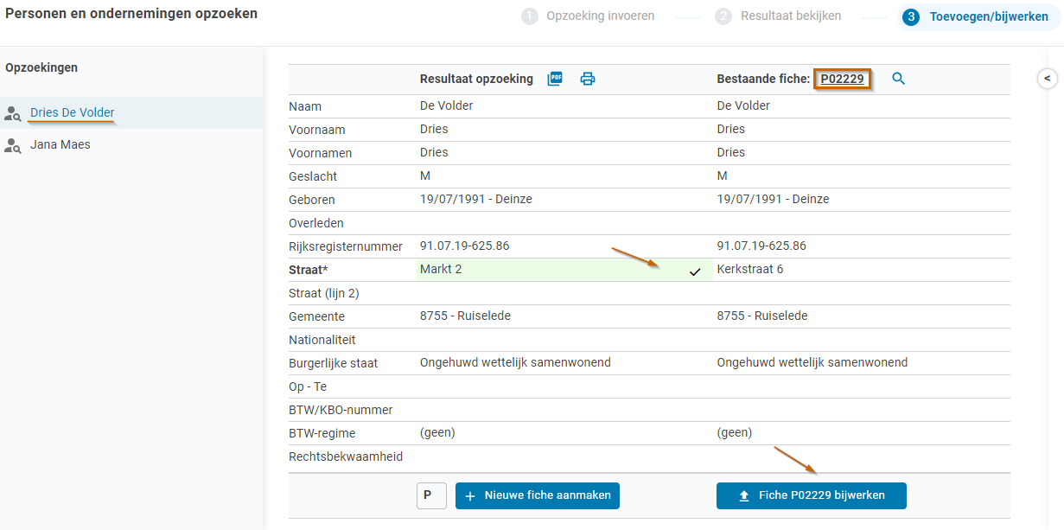Screen dimensions: 1064x530
Task: Click the Straat* row label
Action: [309, 270]
